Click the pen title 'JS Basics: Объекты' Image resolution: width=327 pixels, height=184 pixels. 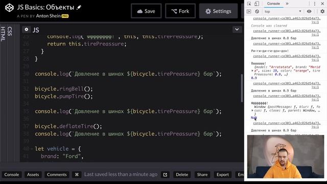click(x=45, y=7)
